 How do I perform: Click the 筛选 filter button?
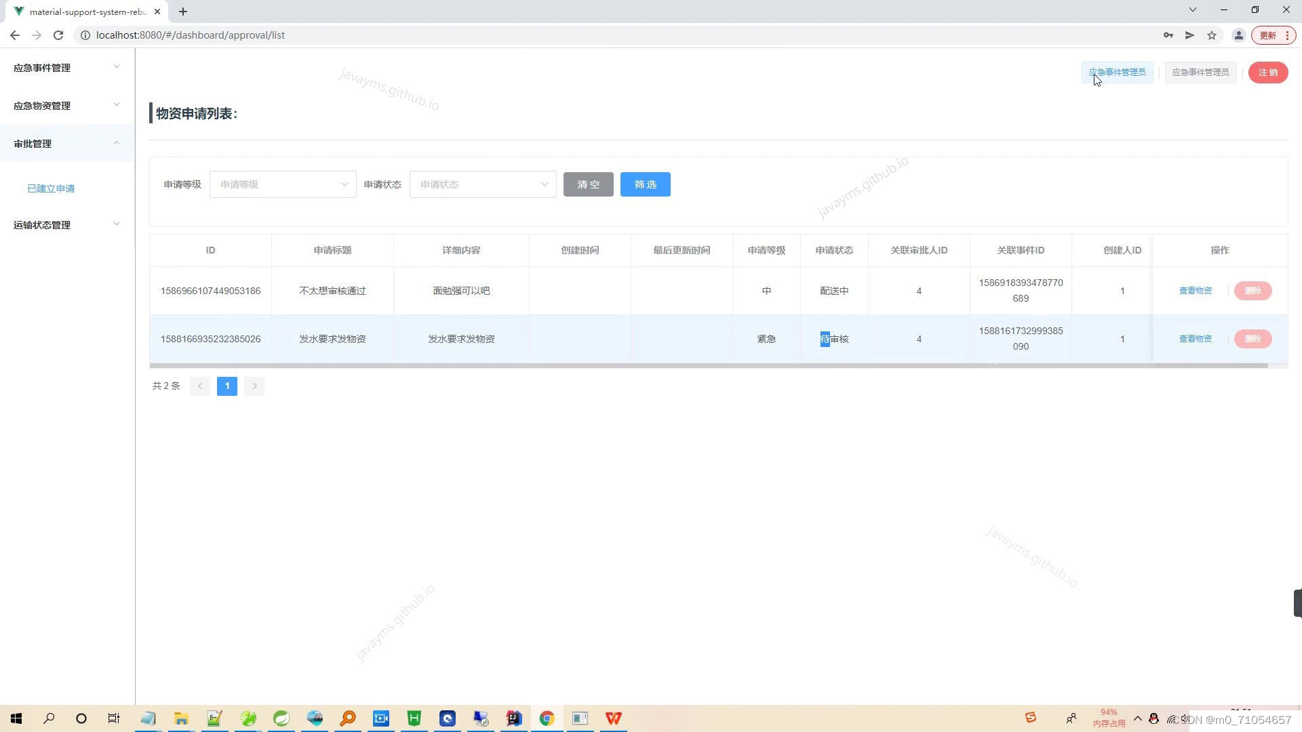[646, 184]
